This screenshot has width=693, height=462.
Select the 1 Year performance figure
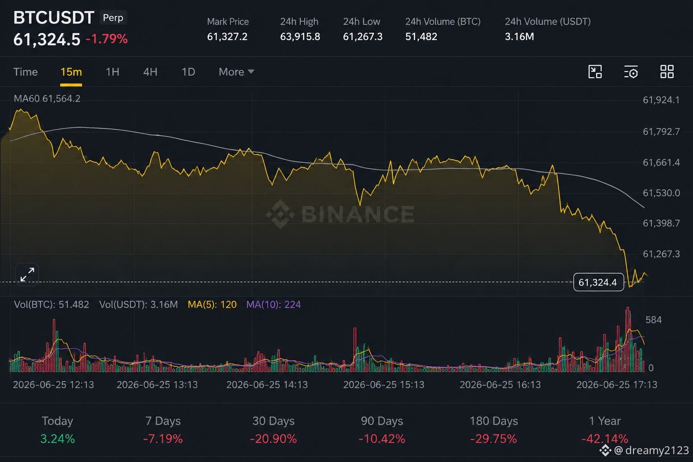(x=605, y=439)
